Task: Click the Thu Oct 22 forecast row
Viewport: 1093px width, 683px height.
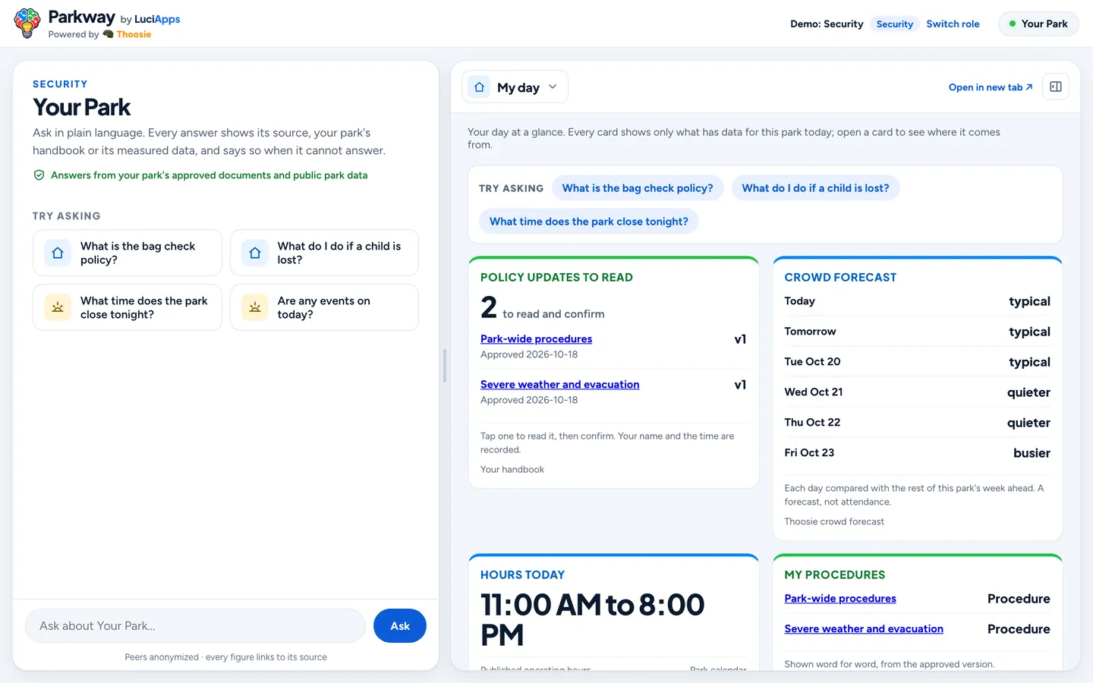Action: (917, 423)
